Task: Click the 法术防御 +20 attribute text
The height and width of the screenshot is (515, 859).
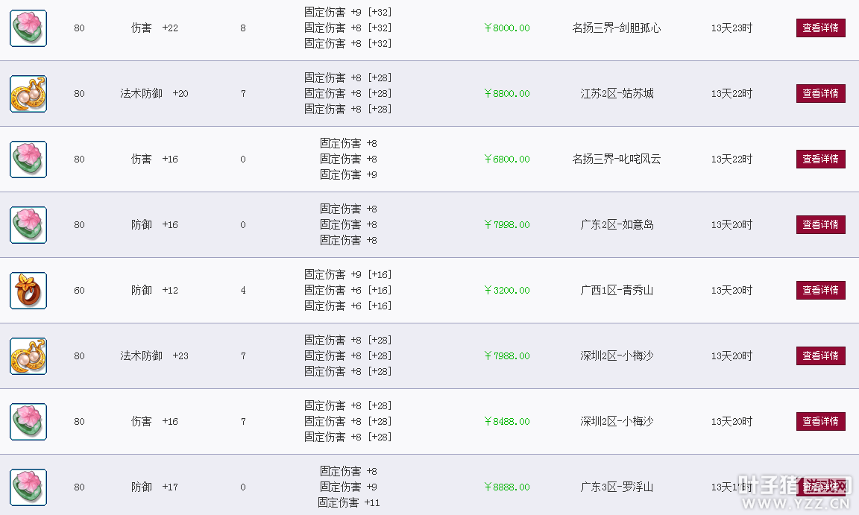Action: (x=154, y=94)
